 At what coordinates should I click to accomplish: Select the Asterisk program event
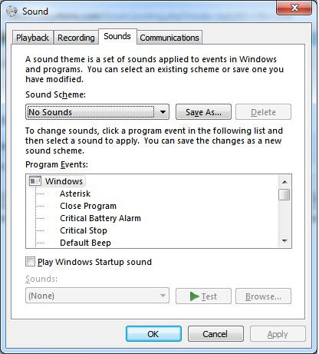[75, 194]
